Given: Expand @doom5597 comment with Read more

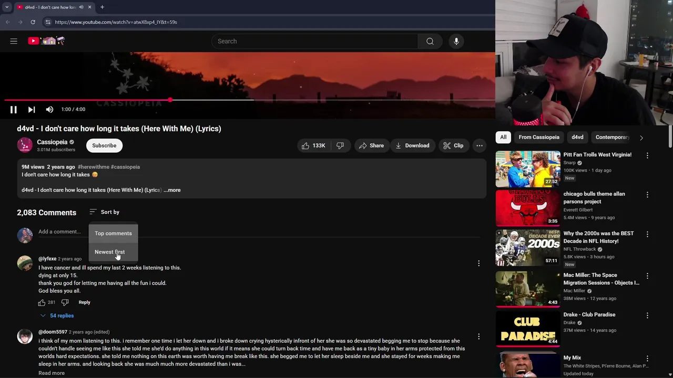Looking at the screenshot, I should (x=52, y=373).
